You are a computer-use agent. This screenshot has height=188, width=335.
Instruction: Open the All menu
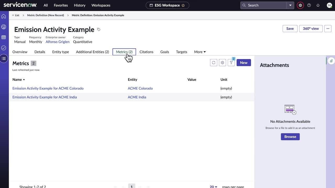46,5
